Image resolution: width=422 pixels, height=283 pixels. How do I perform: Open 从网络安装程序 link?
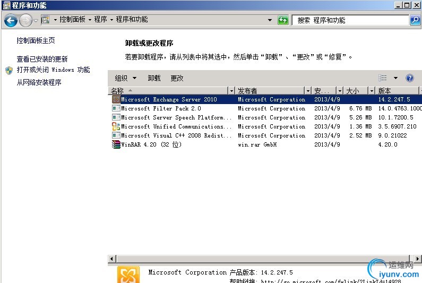(x=39, y=82)
